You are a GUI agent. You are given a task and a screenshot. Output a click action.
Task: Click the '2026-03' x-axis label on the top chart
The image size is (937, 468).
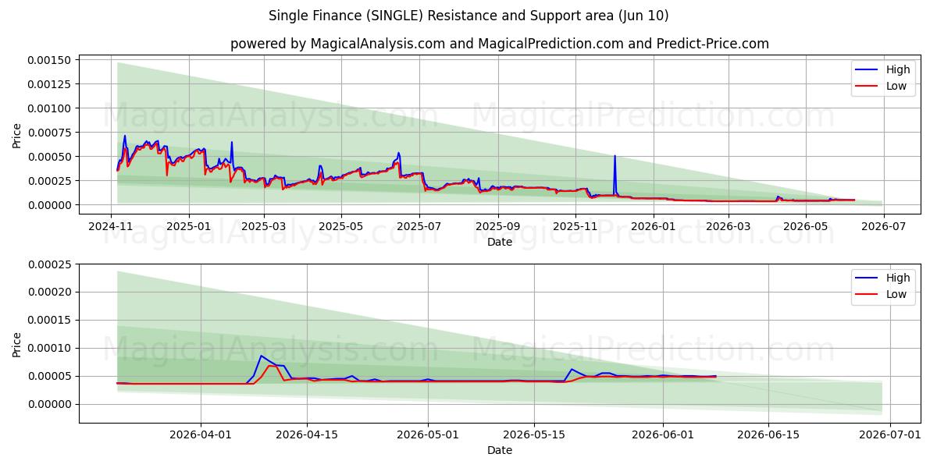729,226
